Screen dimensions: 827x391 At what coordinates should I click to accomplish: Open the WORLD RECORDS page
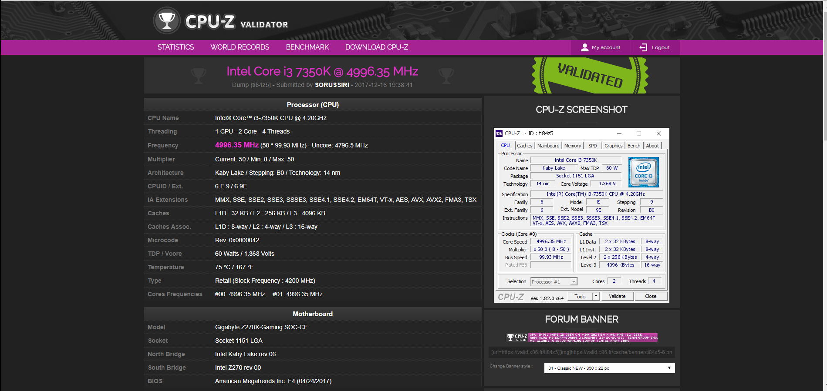pyautogui.click(x=240, y=47)
